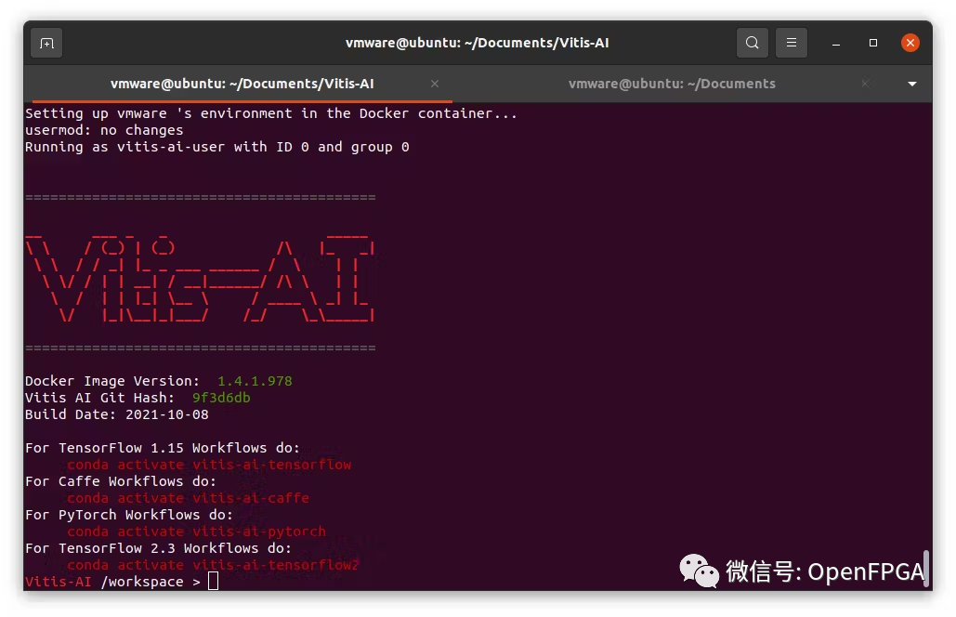Switch to the ~/Documents tab
This screenshot has height=617, width=956.
click(x=672, y=84)
